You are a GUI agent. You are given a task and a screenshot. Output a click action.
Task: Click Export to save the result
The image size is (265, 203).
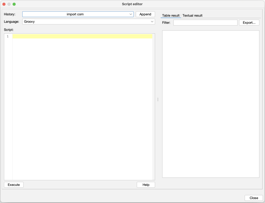pyautogui.click(x=249, y=22)
